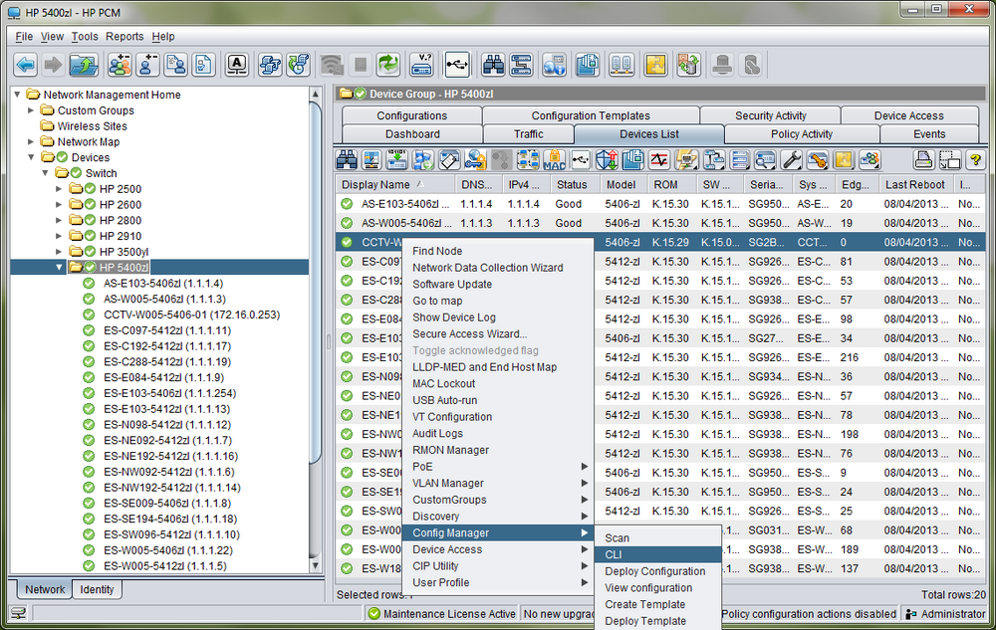Open the Configuration Templates tab
Image resolution: width=996 pixels, height=630 pixels.
[591, 115]
